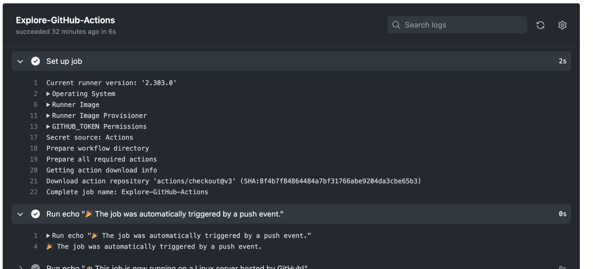Click the success checkmark on Set up job

pos(36,61)
